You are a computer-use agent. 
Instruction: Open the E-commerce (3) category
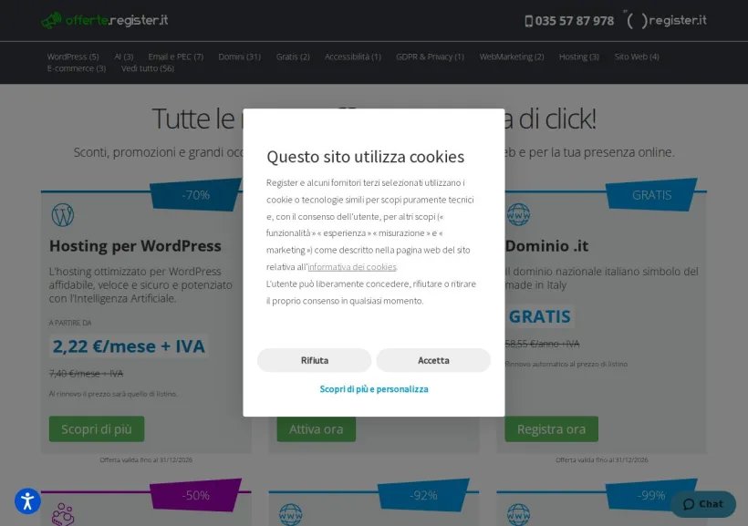click(x=77, y=68)
